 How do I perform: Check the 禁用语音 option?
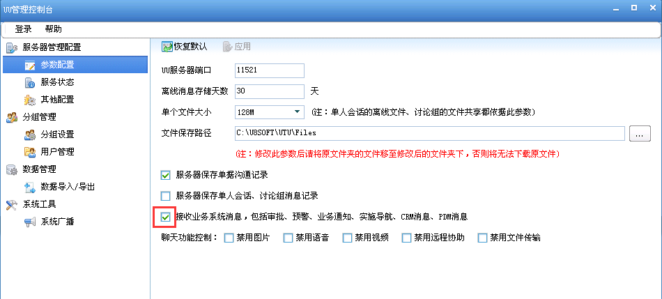click(x=288, y=238)
